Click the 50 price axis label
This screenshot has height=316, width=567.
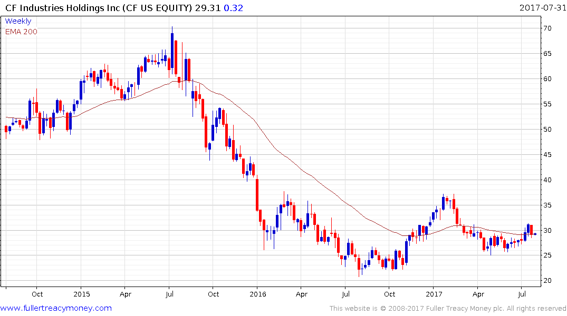[x=547, y=129]
